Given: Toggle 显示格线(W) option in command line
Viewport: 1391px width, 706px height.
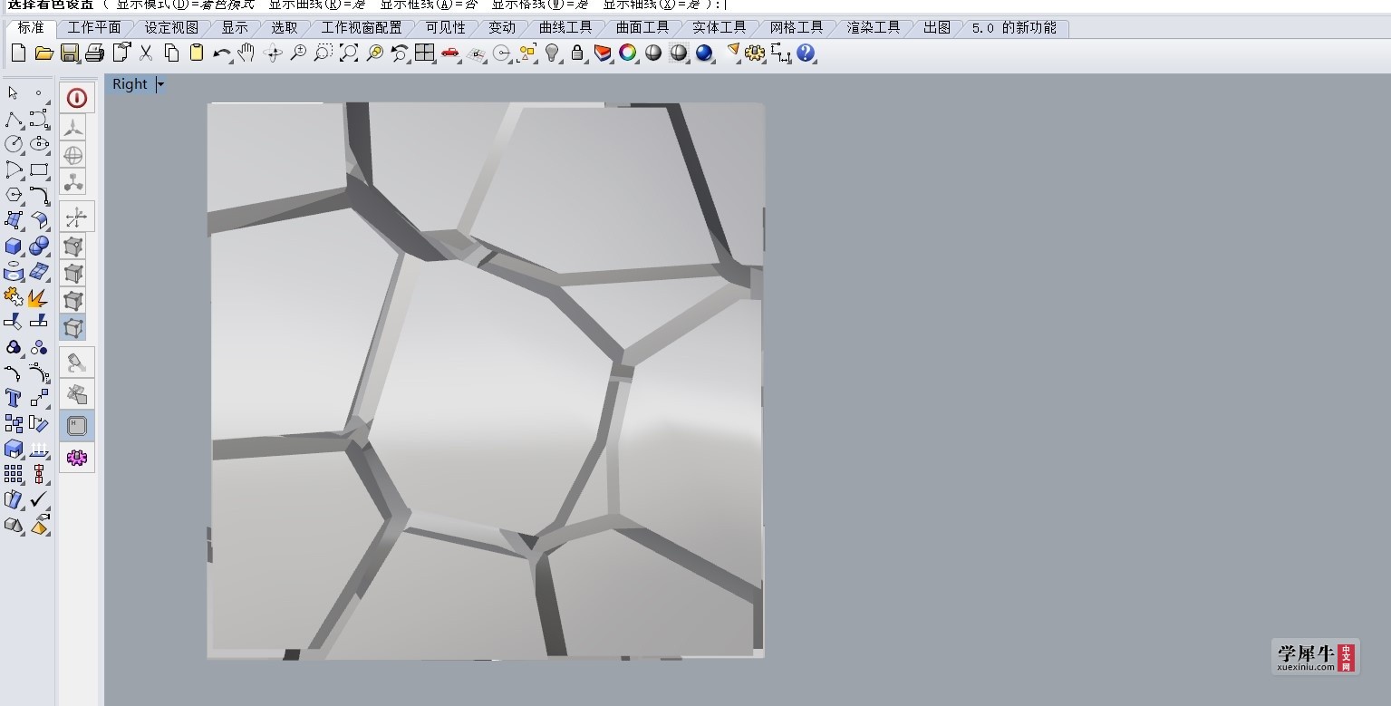Looking at the screenshot, I should pos(540,5).
